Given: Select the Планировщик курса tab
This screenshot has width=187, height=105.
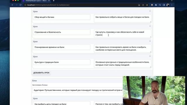Looking at the screenshot, I should 36,1.
